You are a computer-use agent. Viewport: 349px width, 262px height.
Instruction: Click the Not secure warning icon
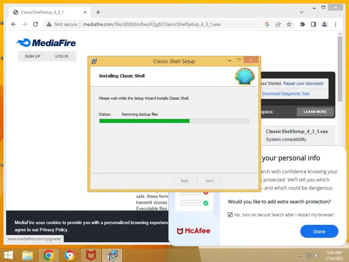(49, 24)
